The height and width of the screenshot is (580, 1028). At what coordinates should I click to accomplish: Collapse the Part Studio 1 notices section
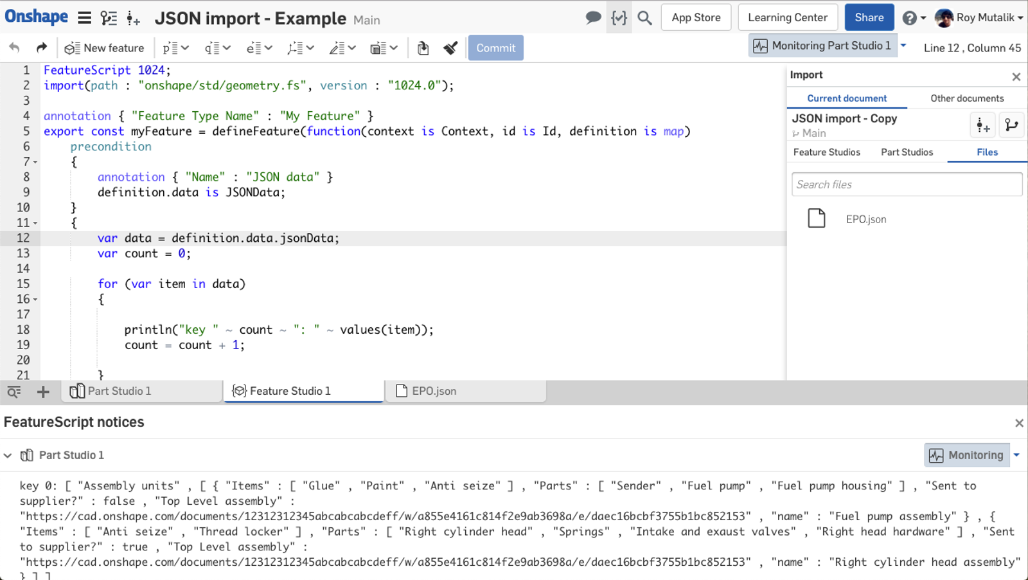click(8, 455)
